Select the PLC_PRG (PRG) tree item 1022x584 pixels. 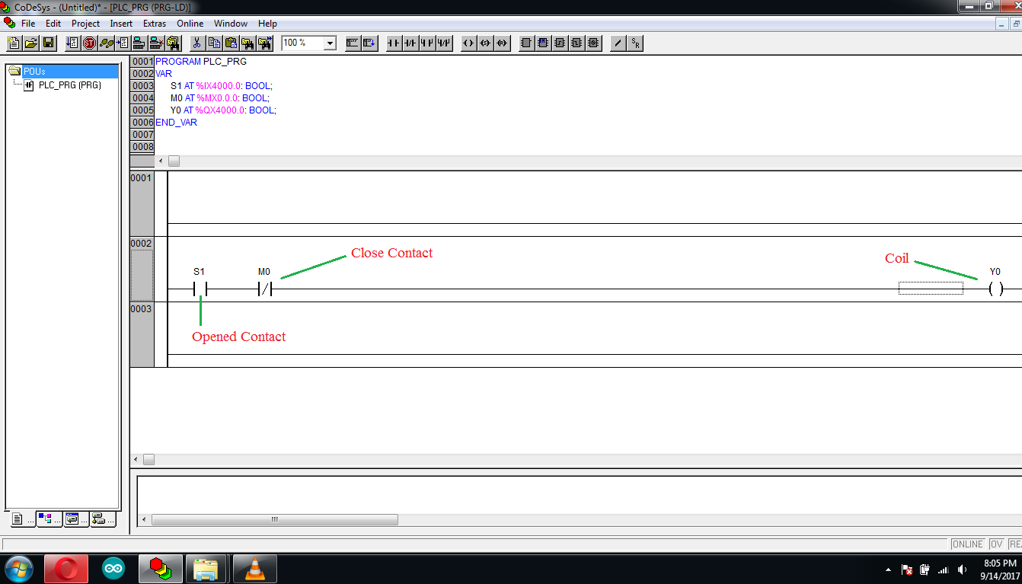(69, 85)
